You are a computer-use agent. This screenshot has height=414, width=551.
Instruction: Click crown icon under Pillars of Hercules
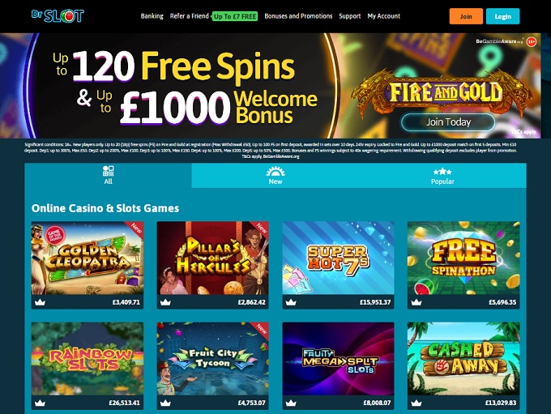[165, 302]
